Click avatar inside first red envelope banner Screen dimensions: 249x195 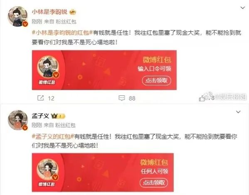click(48, 67)
